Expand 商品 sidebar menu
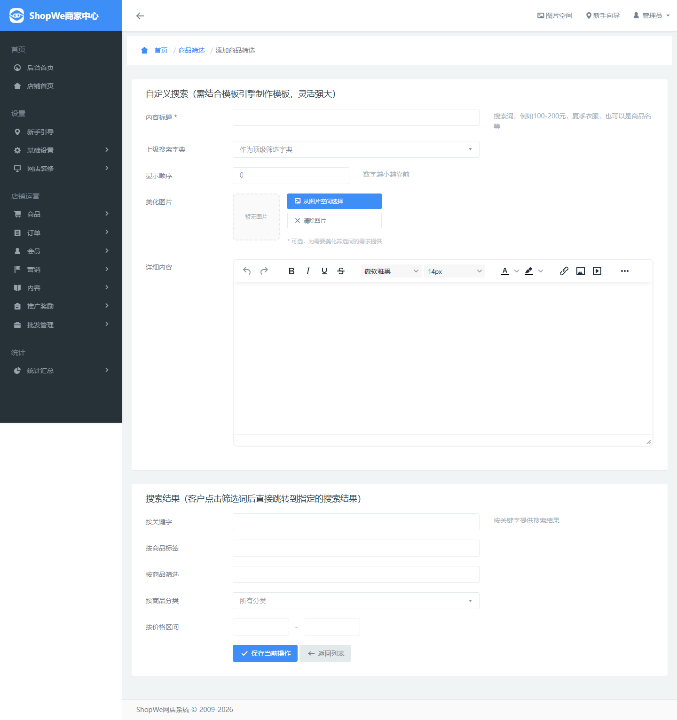 [x=61, y=214]
